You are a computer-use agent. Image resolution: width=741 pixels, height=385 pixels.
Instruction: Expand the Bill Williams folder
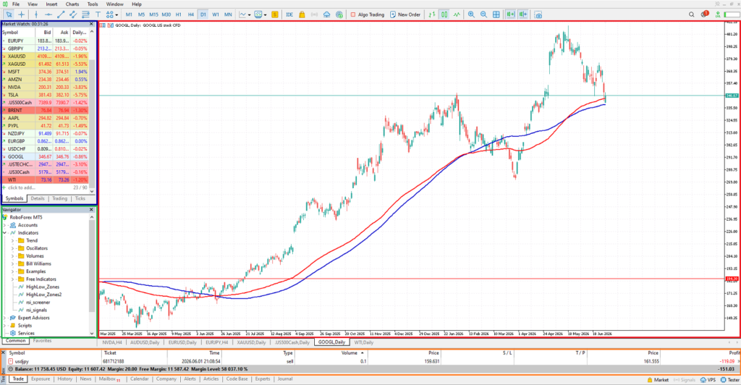pos(13,263)
